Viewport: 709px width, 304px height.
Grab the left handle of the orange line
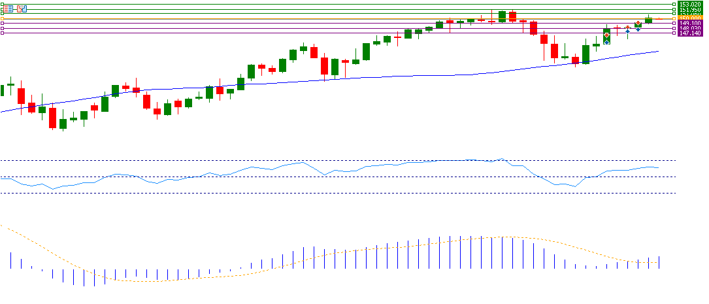tap(2, 19)
